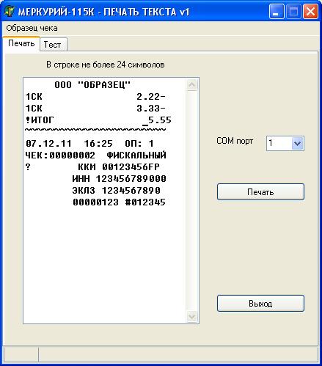Click the ЧЕК:00000002 ФИСКАЛЬНЫЙ line
Screen dimensions: 322x366
click(96, 155)
